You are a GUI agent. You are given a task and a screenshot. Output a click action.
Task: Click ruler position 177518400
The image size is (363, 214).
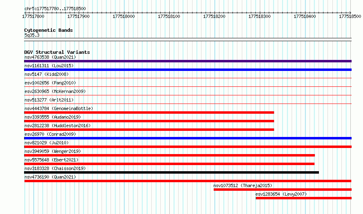click(x=305, y=16)
